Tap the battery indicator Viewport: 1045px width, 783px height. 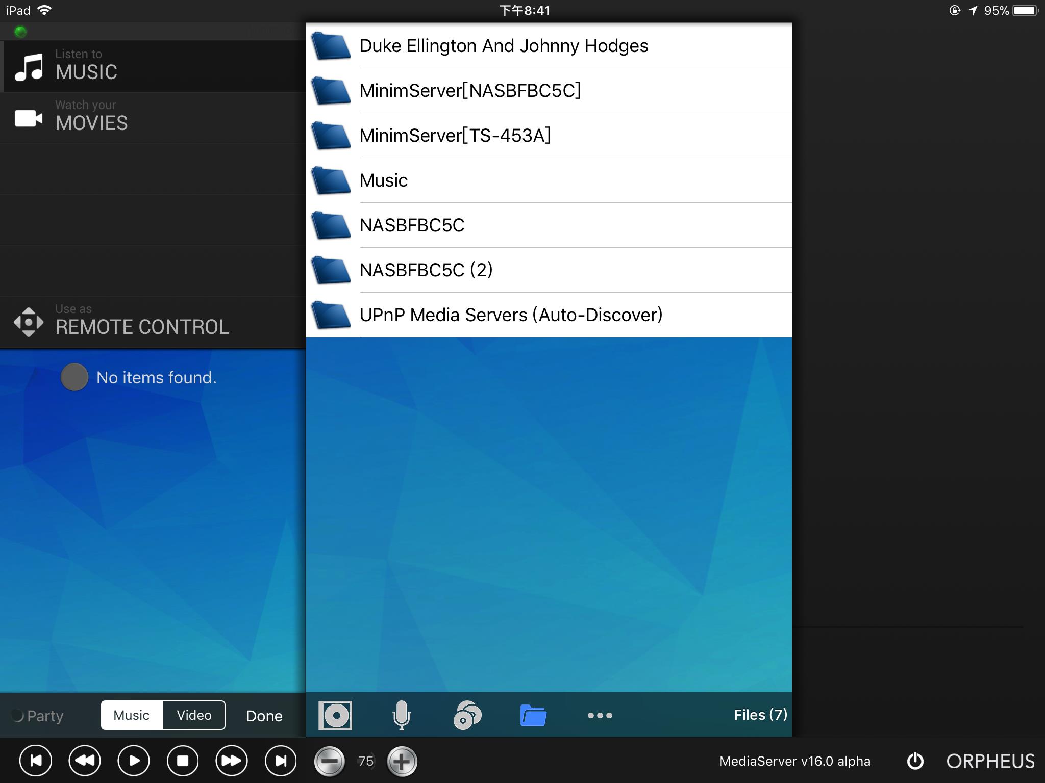click(x=1026, y=10)
